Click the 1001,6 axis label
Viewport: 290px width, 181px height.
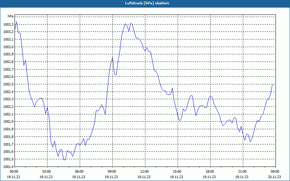click(x=8, y=152)
